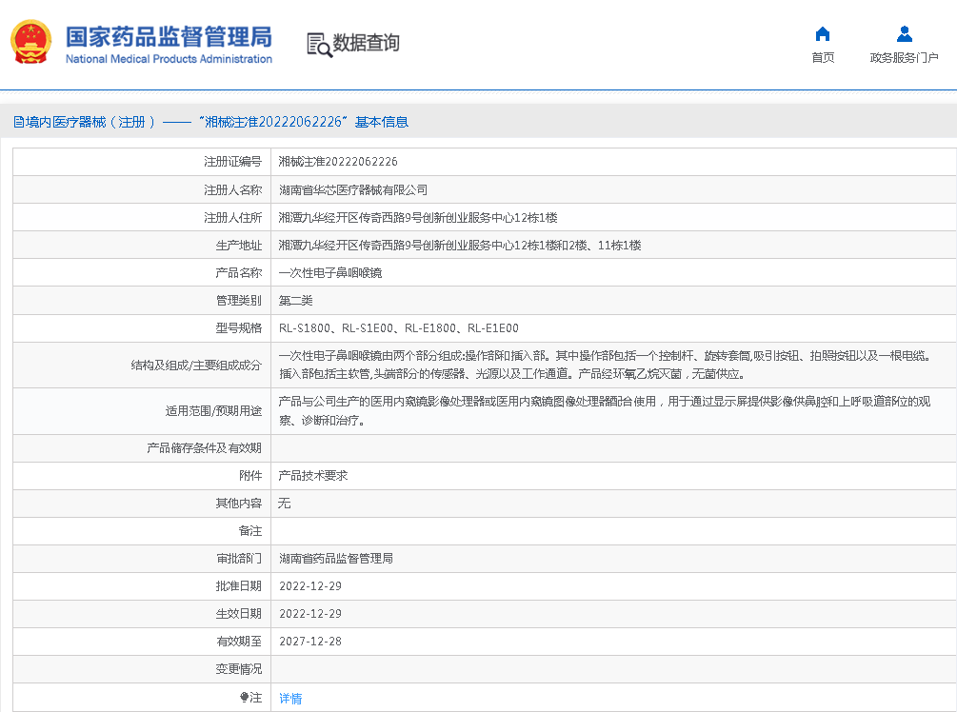The image size is (957, 712).
Task: Click registrant name 湖南省华芯医疗器械有限公司
Action: click(353, 189)
